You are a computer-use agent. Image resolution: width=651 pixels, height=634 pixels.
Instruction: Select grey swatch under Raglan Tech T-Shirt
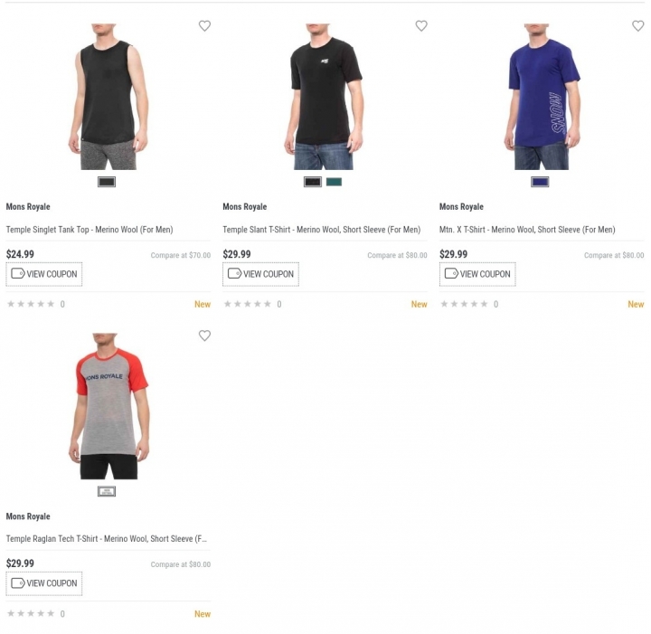107,491
